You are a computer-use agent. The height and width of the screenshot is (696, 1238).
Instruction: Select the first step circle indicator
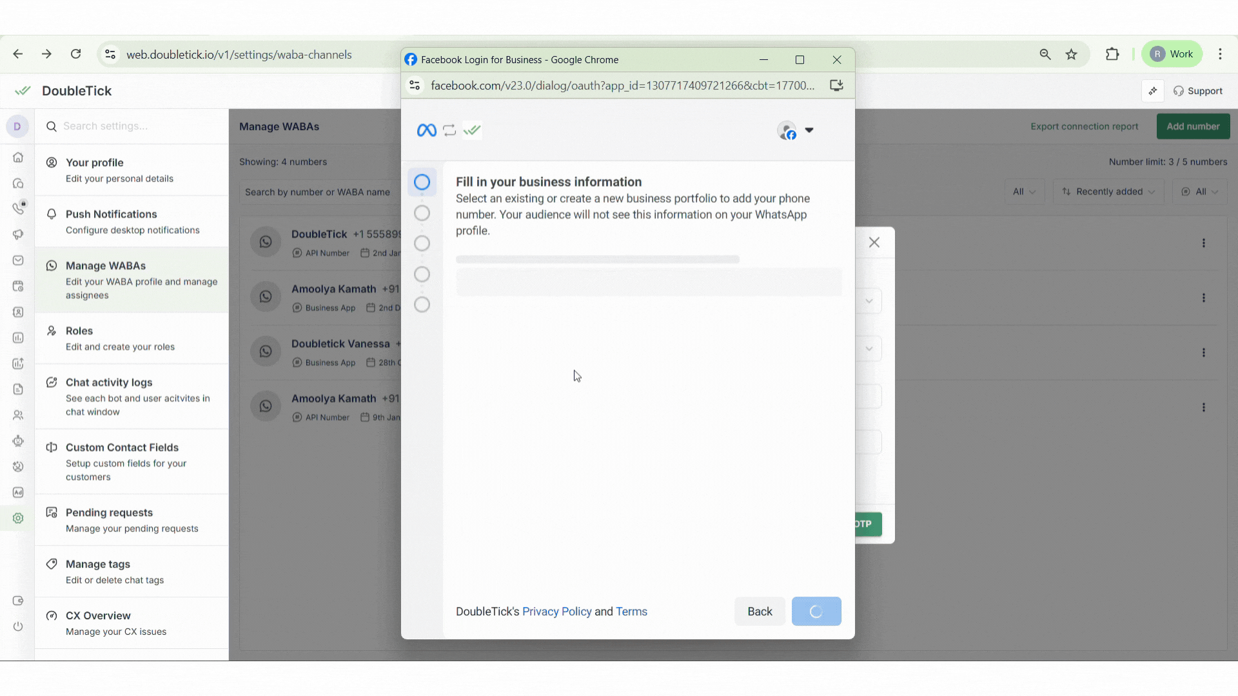(x=422, y=182)
